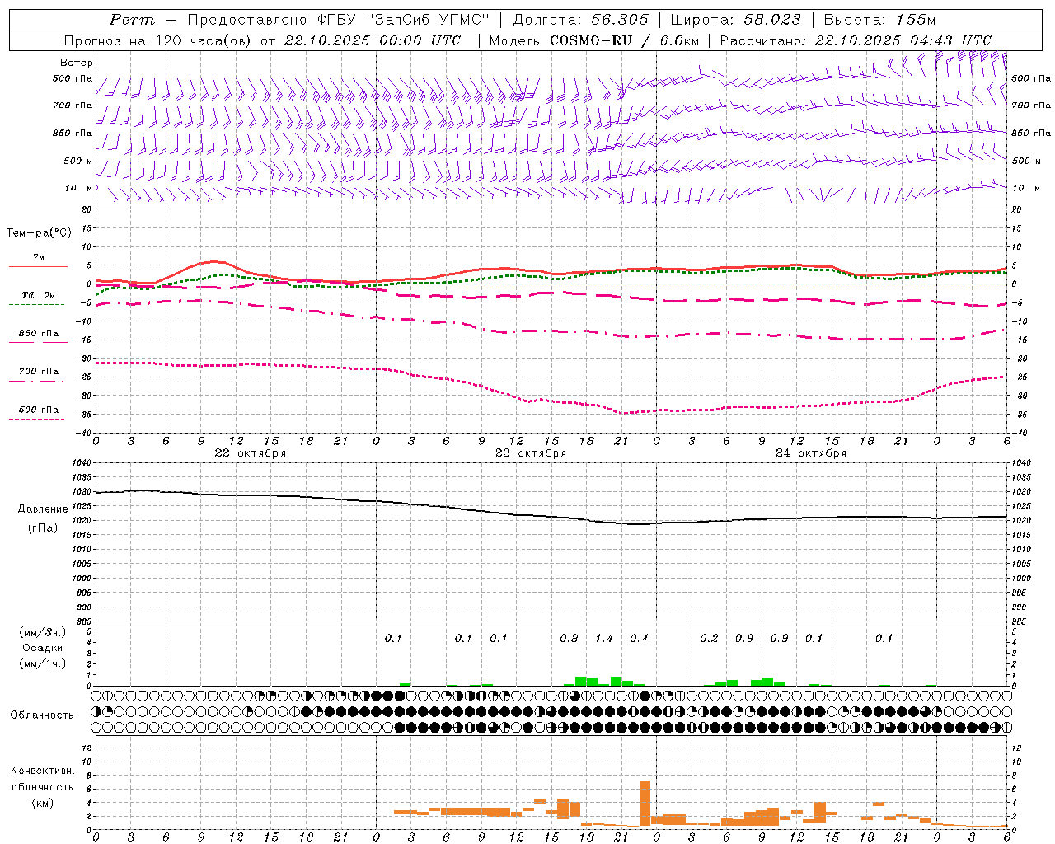Viewport: 1055px width, 844px height.
Task: Click the "-40" value on left temperature axis
Action: pos(85,433)
